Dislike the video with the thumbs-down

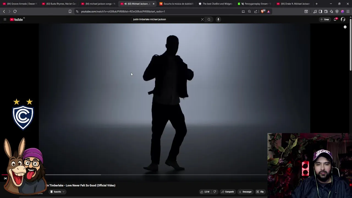(x=215, y=192)
